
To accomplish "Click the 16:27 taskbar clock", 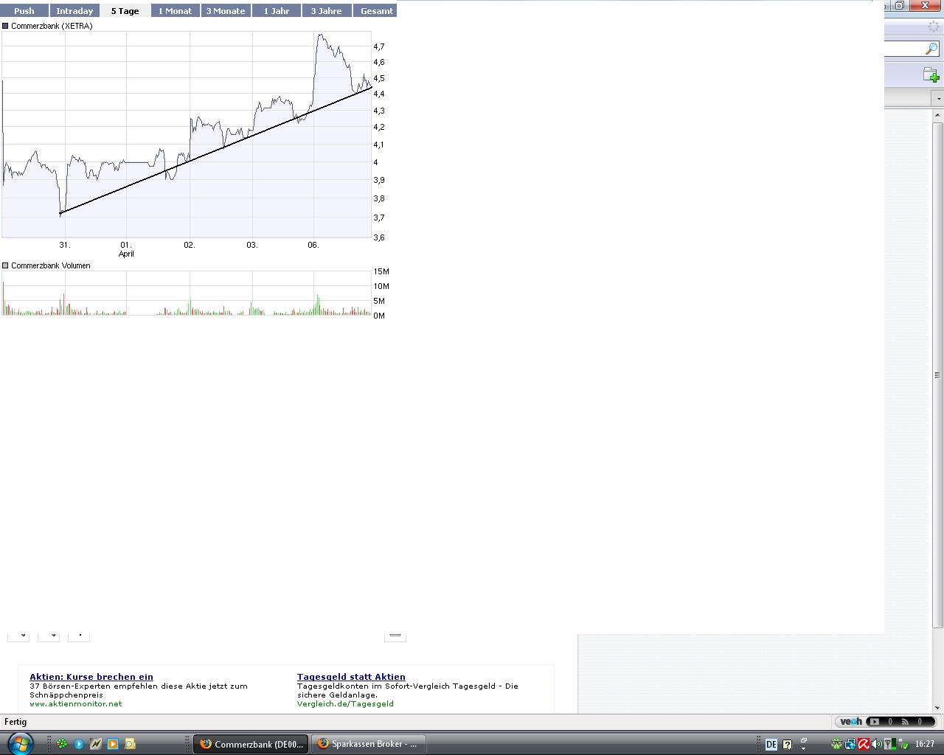I will [x=925, y=744].
